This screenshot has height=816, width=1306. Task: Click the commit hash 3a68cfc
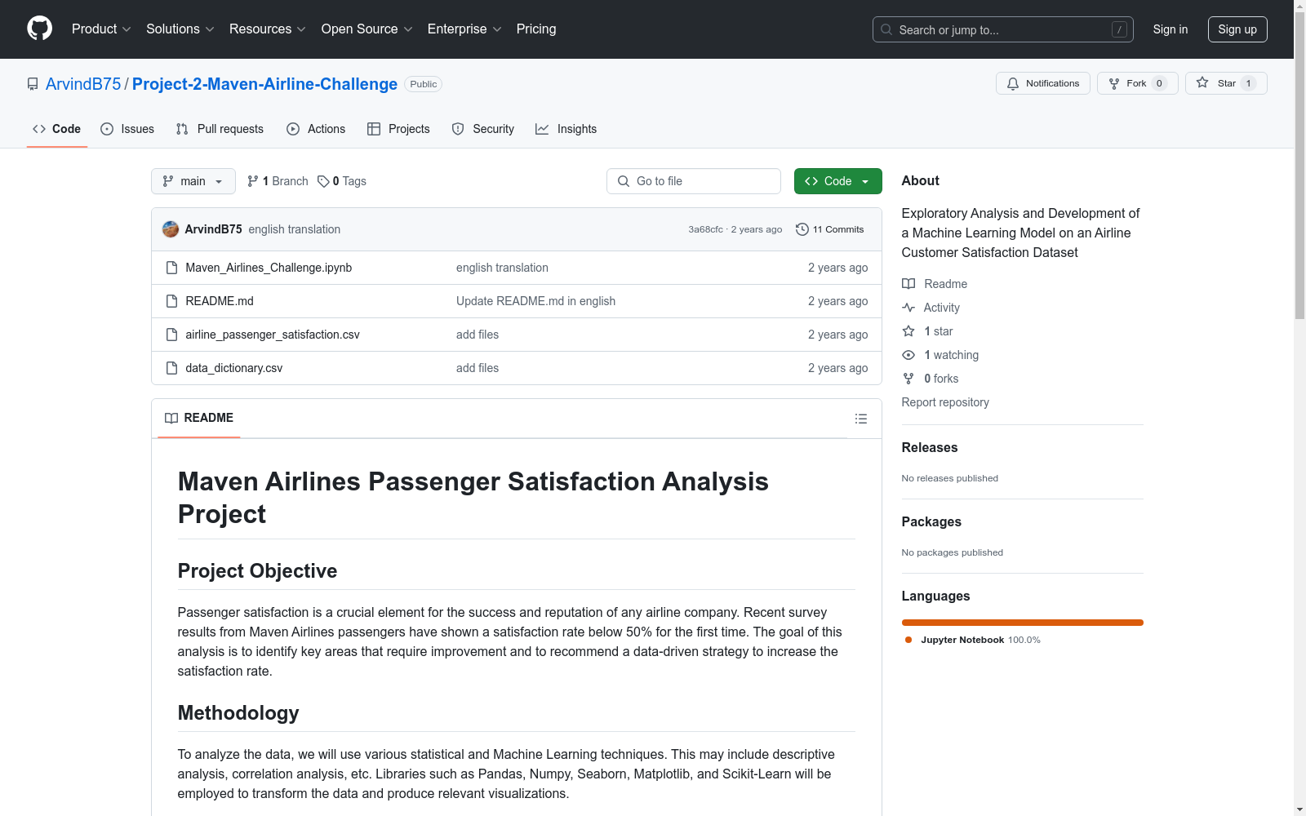705,229
